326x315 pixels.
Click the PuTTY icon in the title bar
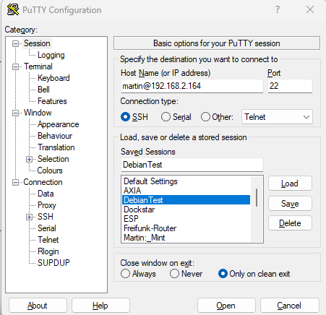point(12,9)
